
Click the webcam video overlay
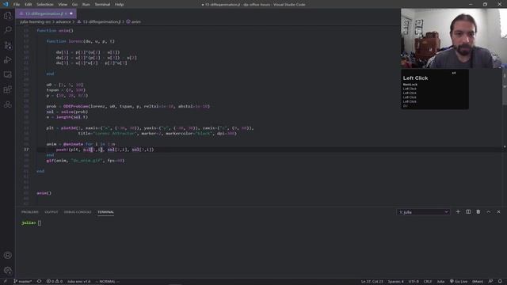point(454,38)
